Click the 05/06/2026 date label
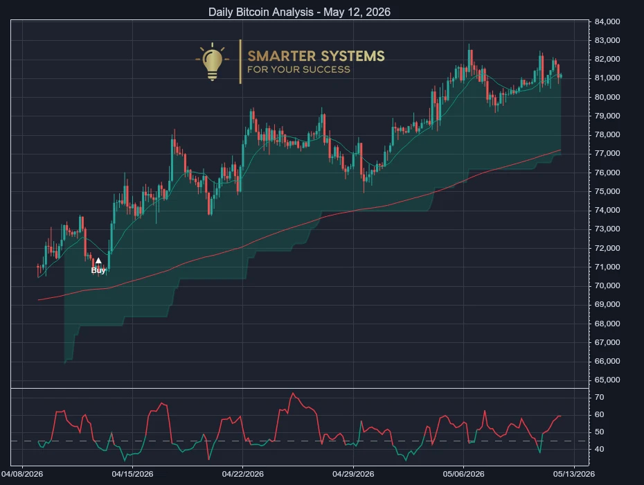Screen dimensions: 644x485 click(x=463, y=474)
